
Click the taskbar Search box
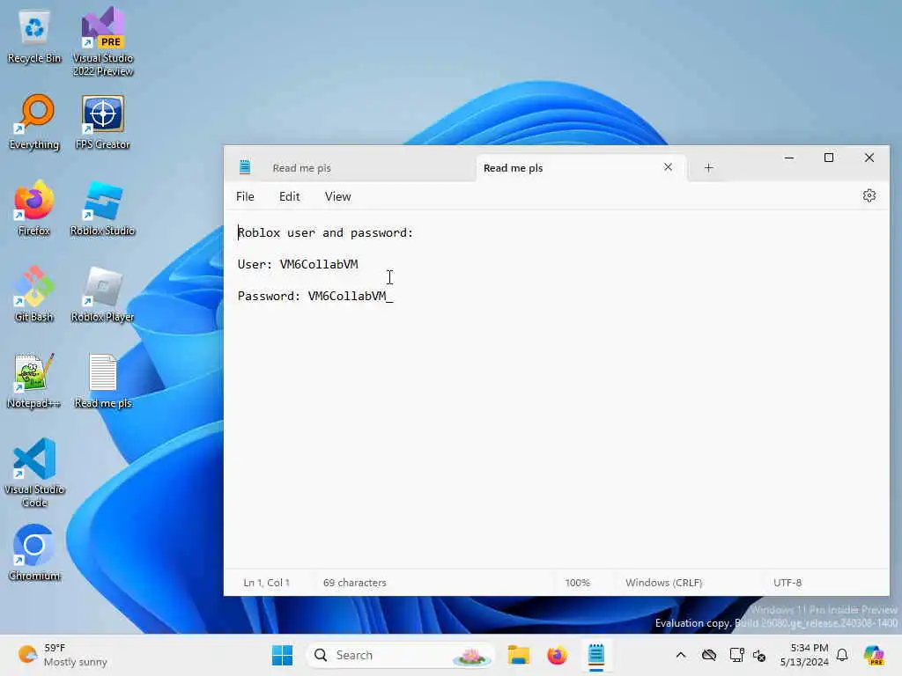coord(402,655)
